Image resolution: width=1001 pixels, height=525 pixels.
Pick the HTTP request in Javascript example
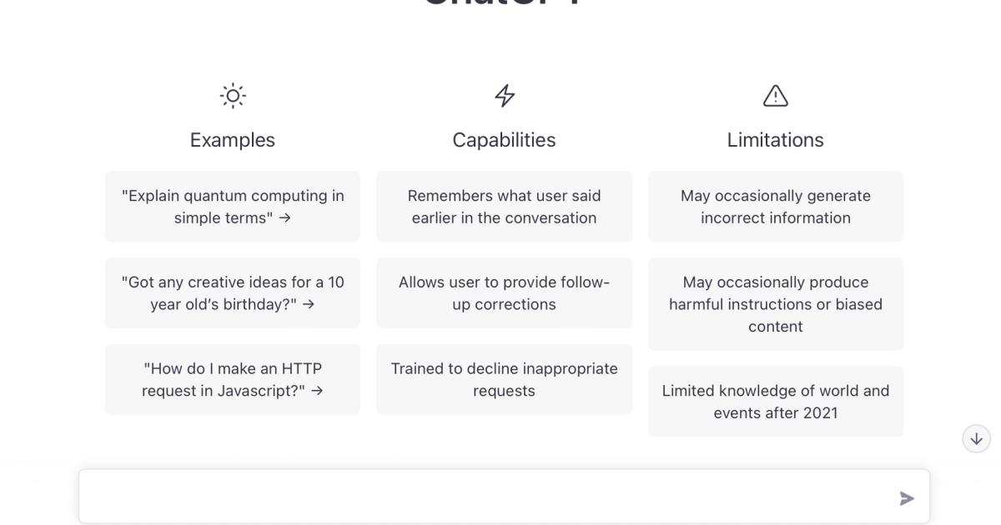pos(233,379)
